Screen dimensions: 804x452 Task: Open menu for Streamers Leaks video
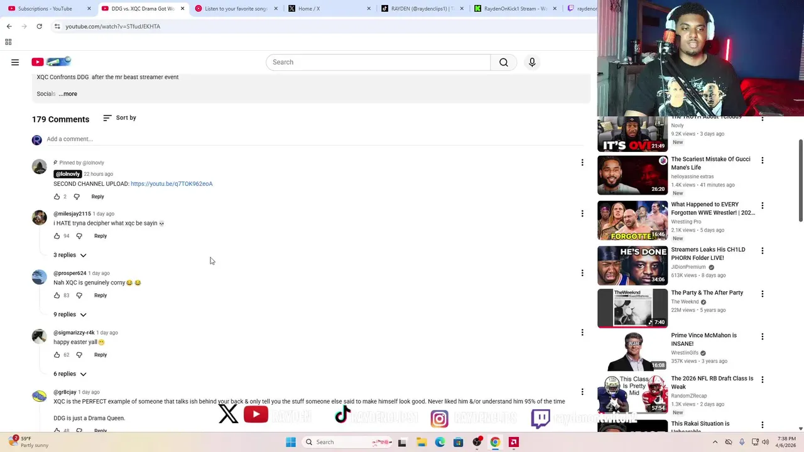763,250
